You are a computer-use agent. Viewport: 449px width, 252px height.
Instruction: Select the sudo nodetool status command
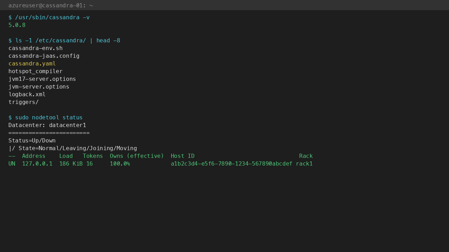pos(49,118)
